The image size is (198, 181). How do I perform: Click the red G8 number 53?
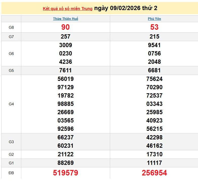[154, 27]
